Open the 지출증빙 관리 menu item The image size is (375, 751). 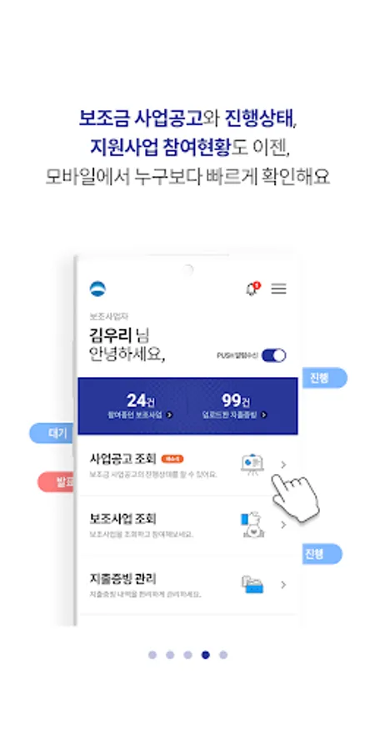(x=187, y=585)
